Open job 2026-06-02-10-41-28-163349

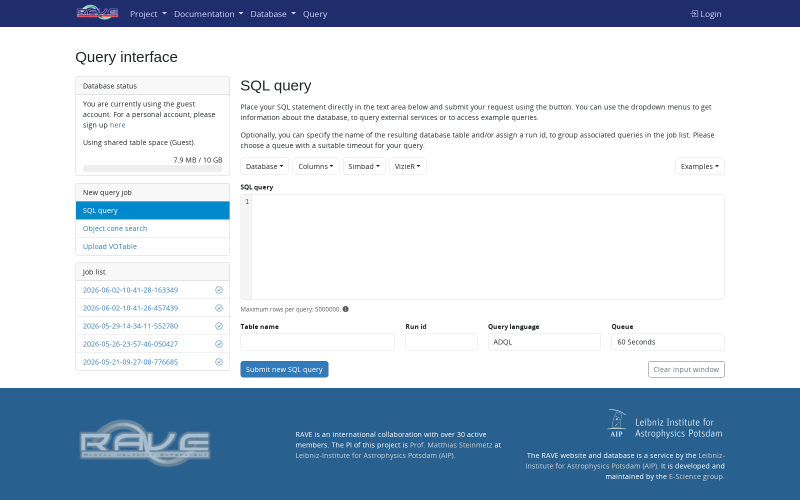tap(130, 290)
